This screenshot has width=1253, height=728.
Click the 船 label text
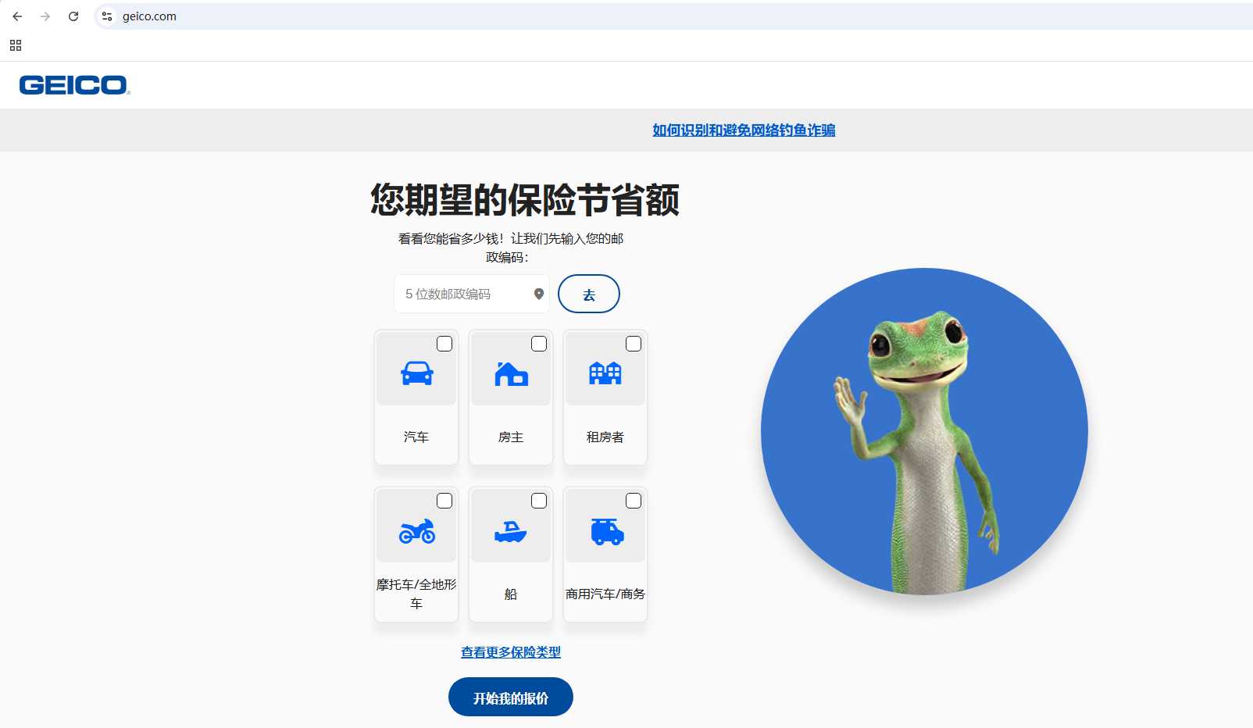pyautogui.click(x=511, y=594)
